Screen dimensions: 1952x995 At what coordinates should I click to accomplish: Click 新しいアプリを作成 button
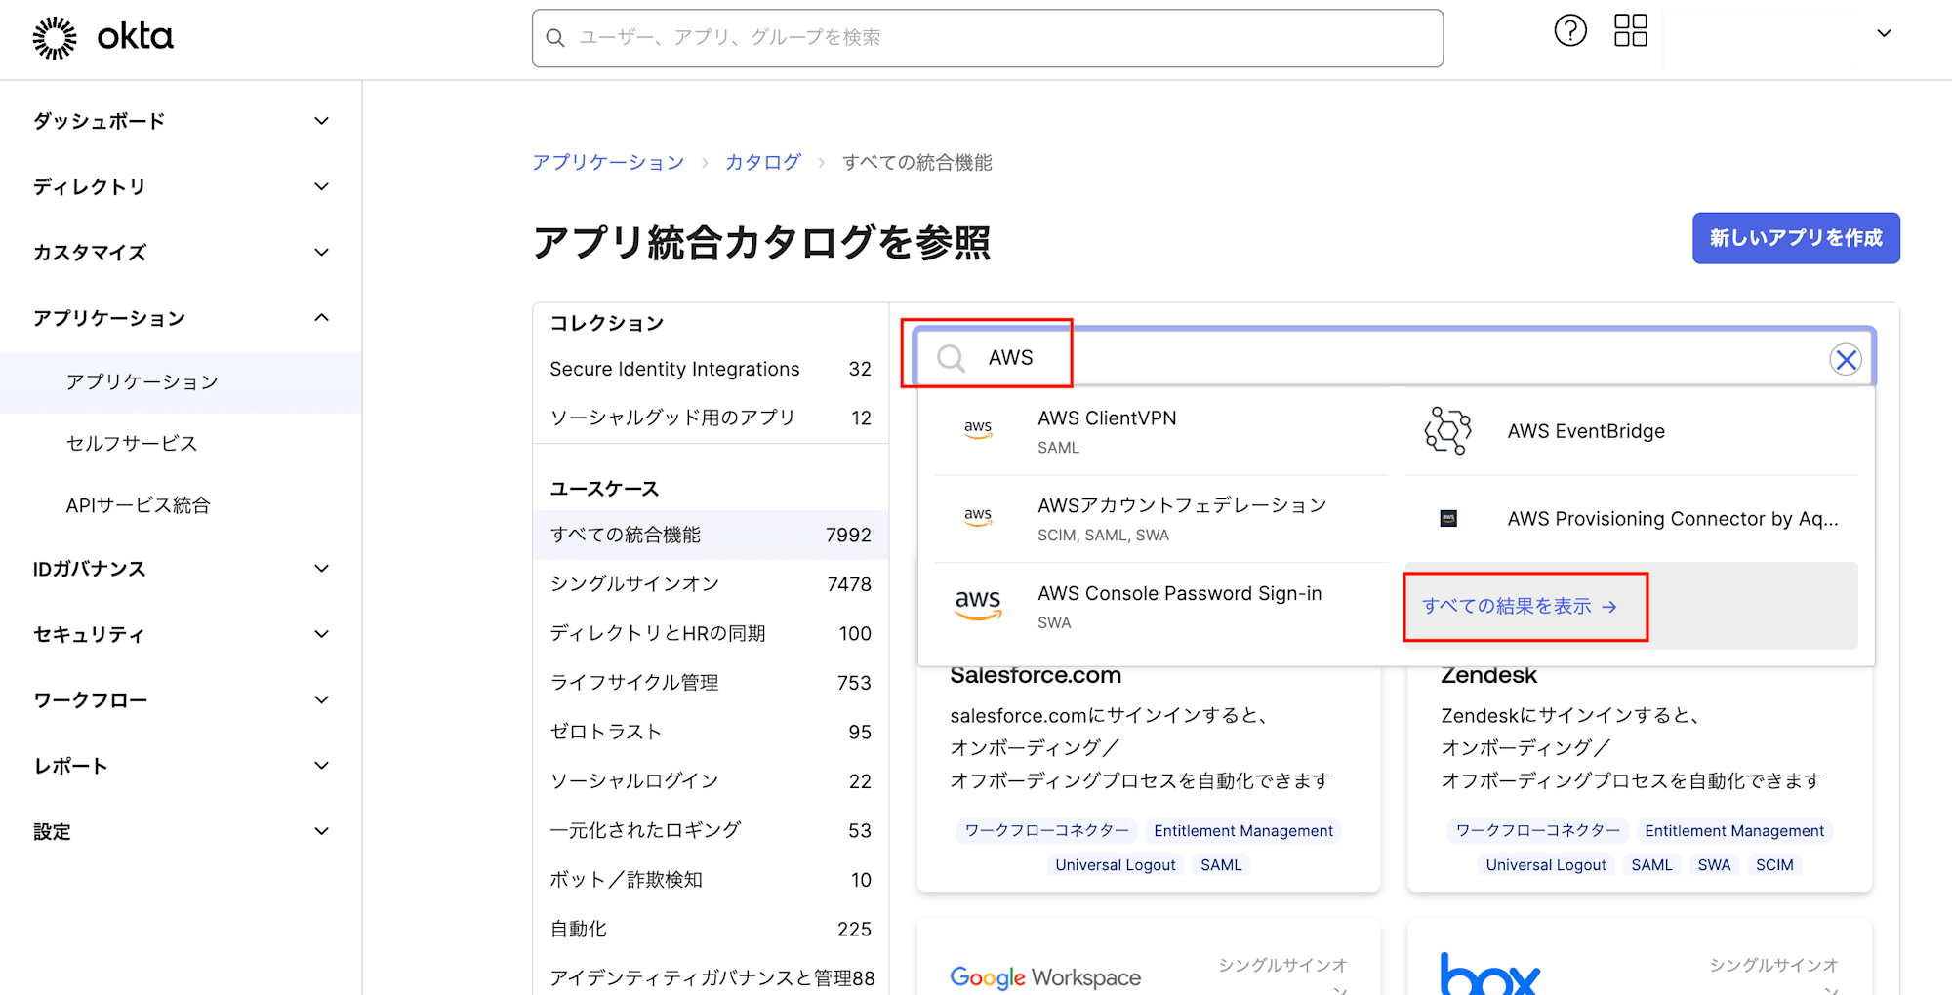point(1796,238)
